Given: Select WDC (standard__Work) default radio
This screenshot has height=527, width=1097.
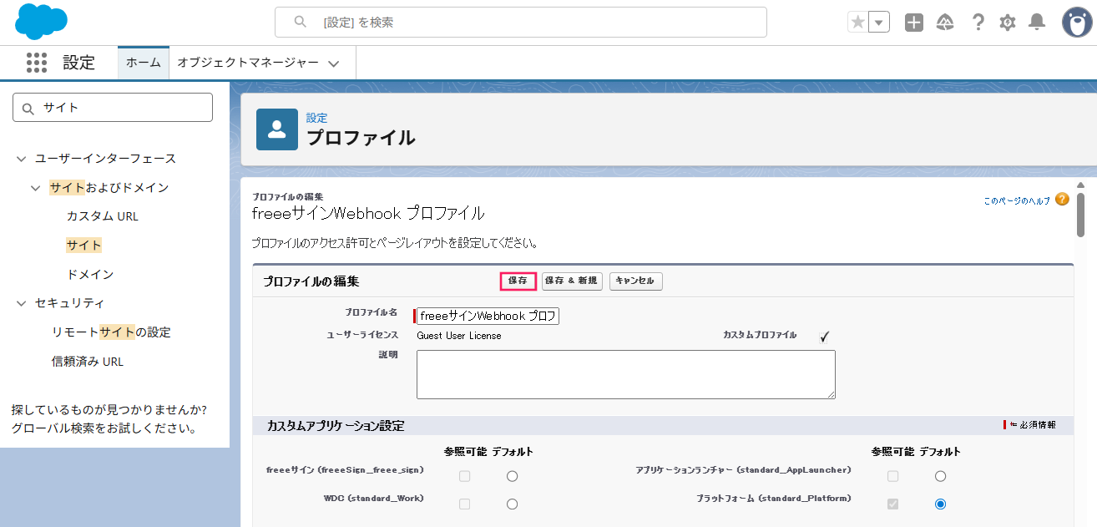Looking at the screenshot, I should point(512,504).
